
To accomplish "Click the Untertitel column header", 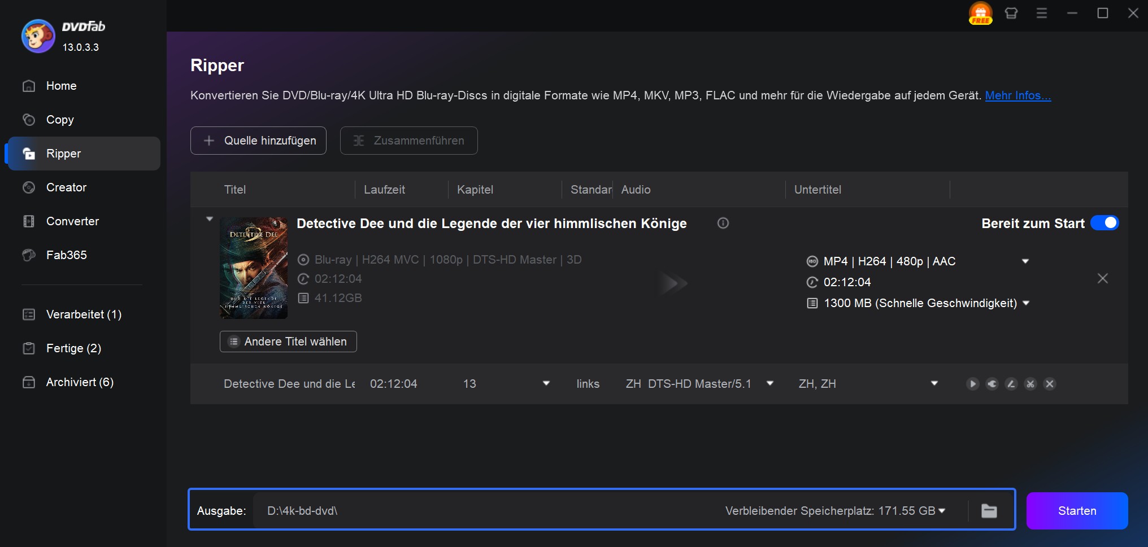I will (817, 190).
